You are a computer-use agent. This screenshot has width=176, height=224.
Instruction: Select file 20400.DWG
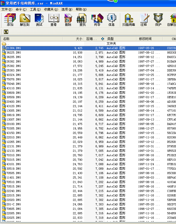click(x=13, y=102)
